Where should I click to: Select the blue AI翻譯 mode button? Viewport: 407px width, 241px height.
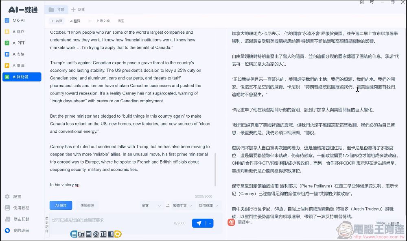click(61, 206)
